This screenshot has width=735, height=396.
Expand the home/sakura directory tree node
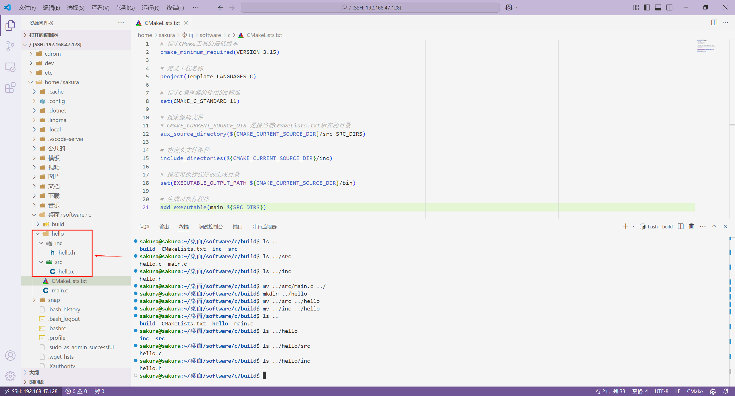[x=31, y=82]
